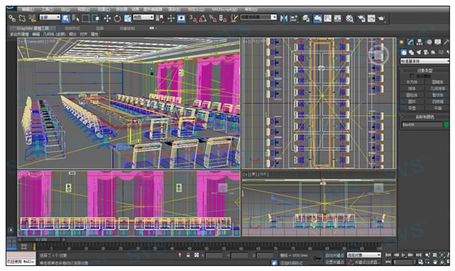455x271 pixels.
Task: Choose the Select and Rotate tool
Action: tap(117, 18)
